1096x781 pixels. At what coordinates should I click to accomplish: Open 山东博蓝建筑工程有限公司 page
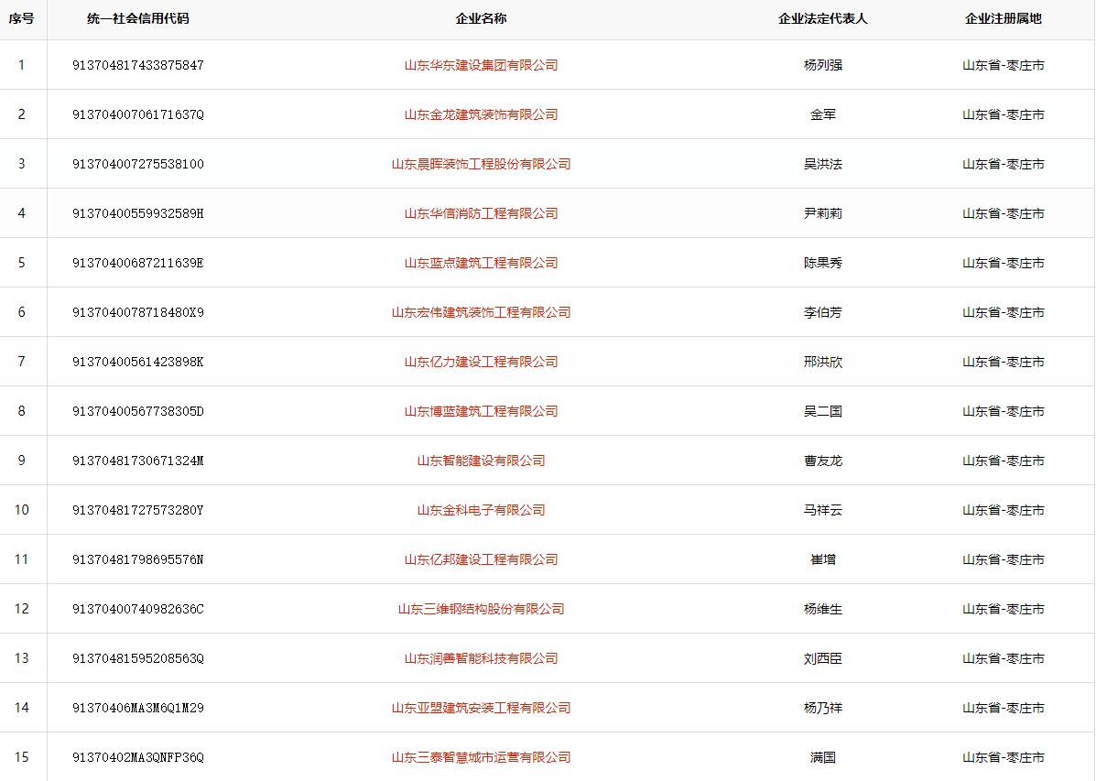[x=481, y=411]
